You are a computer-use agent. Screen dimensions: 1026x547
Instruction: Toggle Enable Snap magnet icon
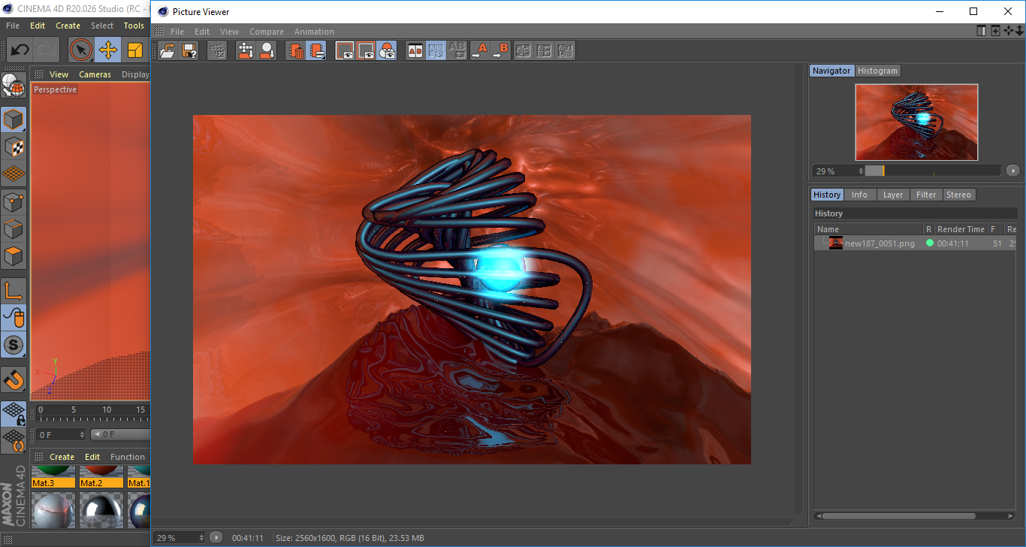pos(14,379)
